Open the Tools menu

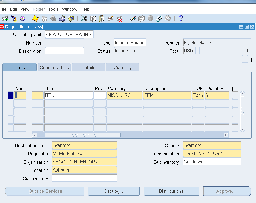click(53, 9)
